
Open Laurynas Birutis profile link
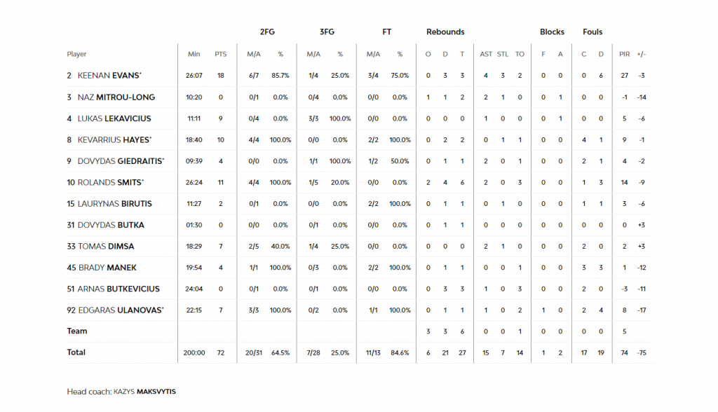(114, 204)
